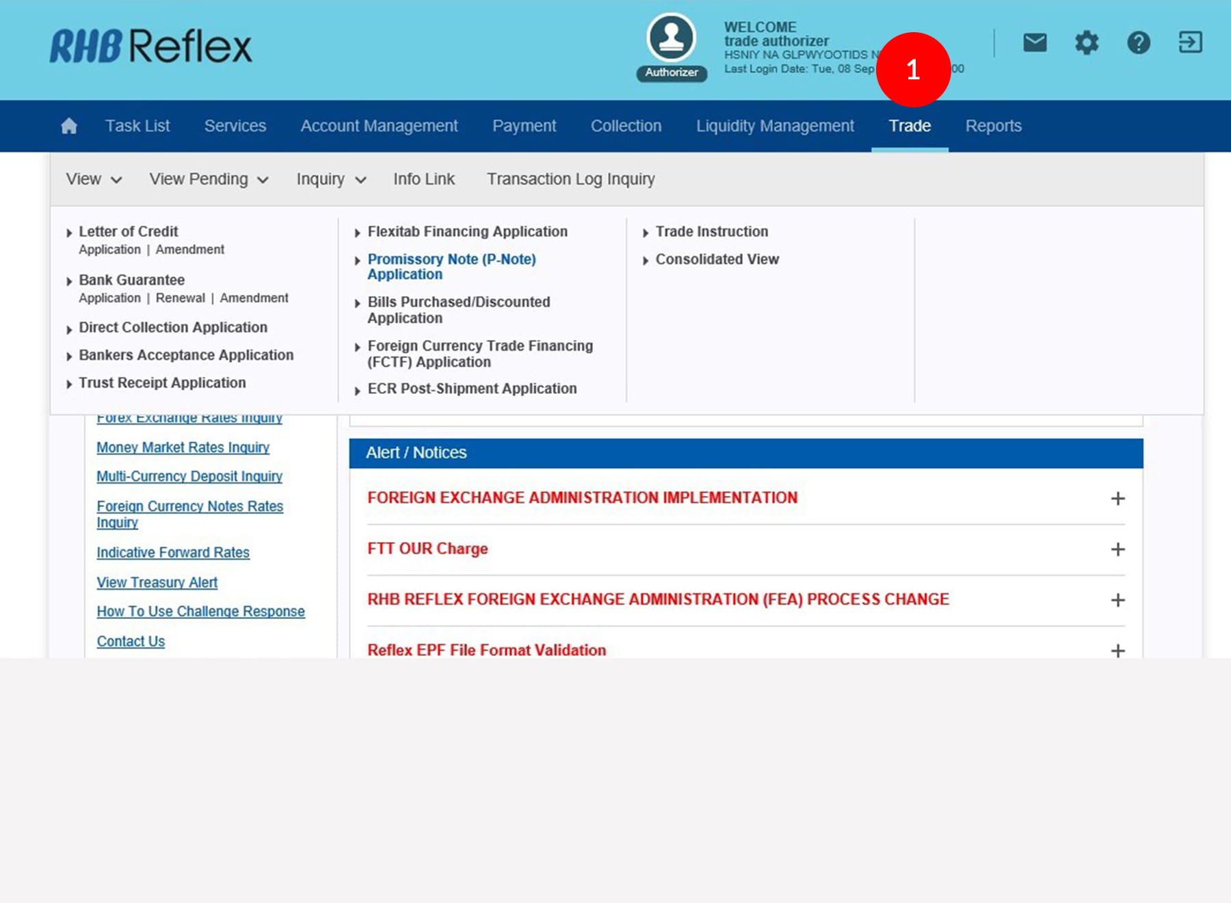Expand FOREIGN EXCHANGE ADMINISTRATION IMPLEMENTATION notice

tap(1117, 499)
